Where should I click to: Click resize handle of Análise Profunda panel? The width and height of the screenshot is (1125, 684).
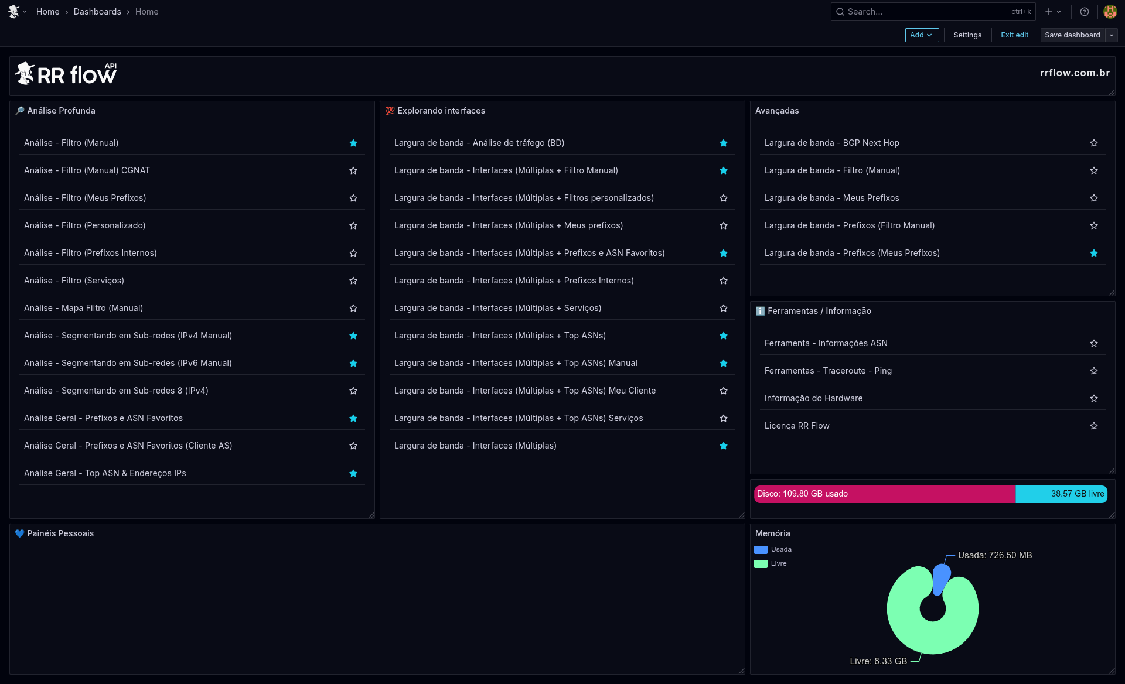[x=371, y=515]
